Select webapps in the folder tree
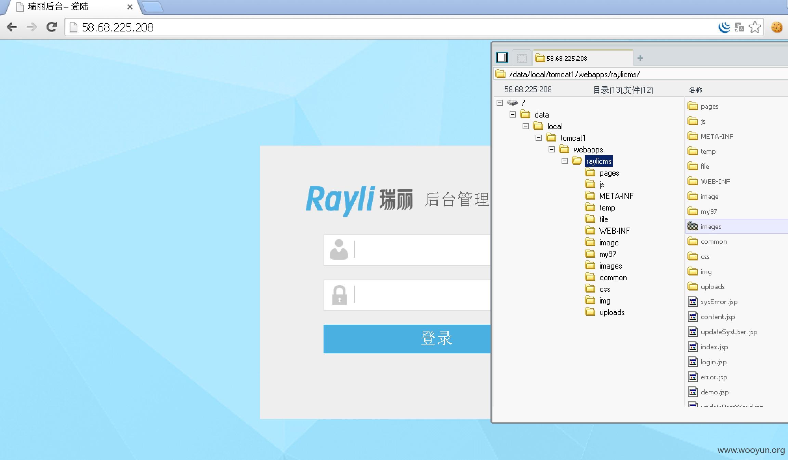This screenshot has width=788, height=460. [x=588, y=150]
